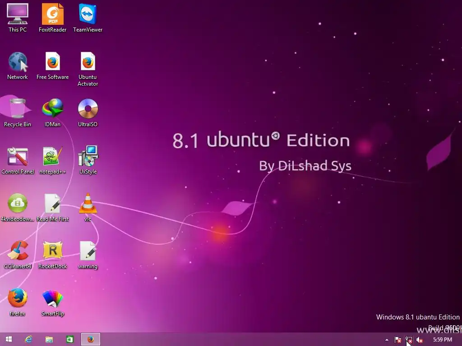Open CCleaner64 shortcut
This screenshot has width=462, height=346.
(18, 255)
